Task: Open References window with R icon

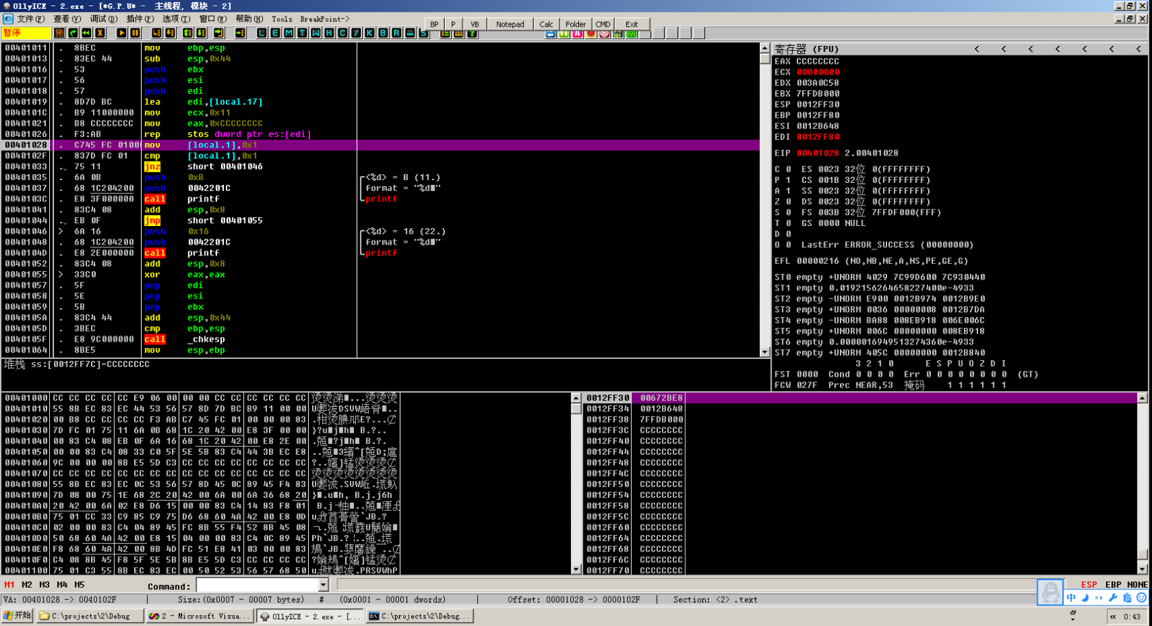Action: [x=396, y=33]
